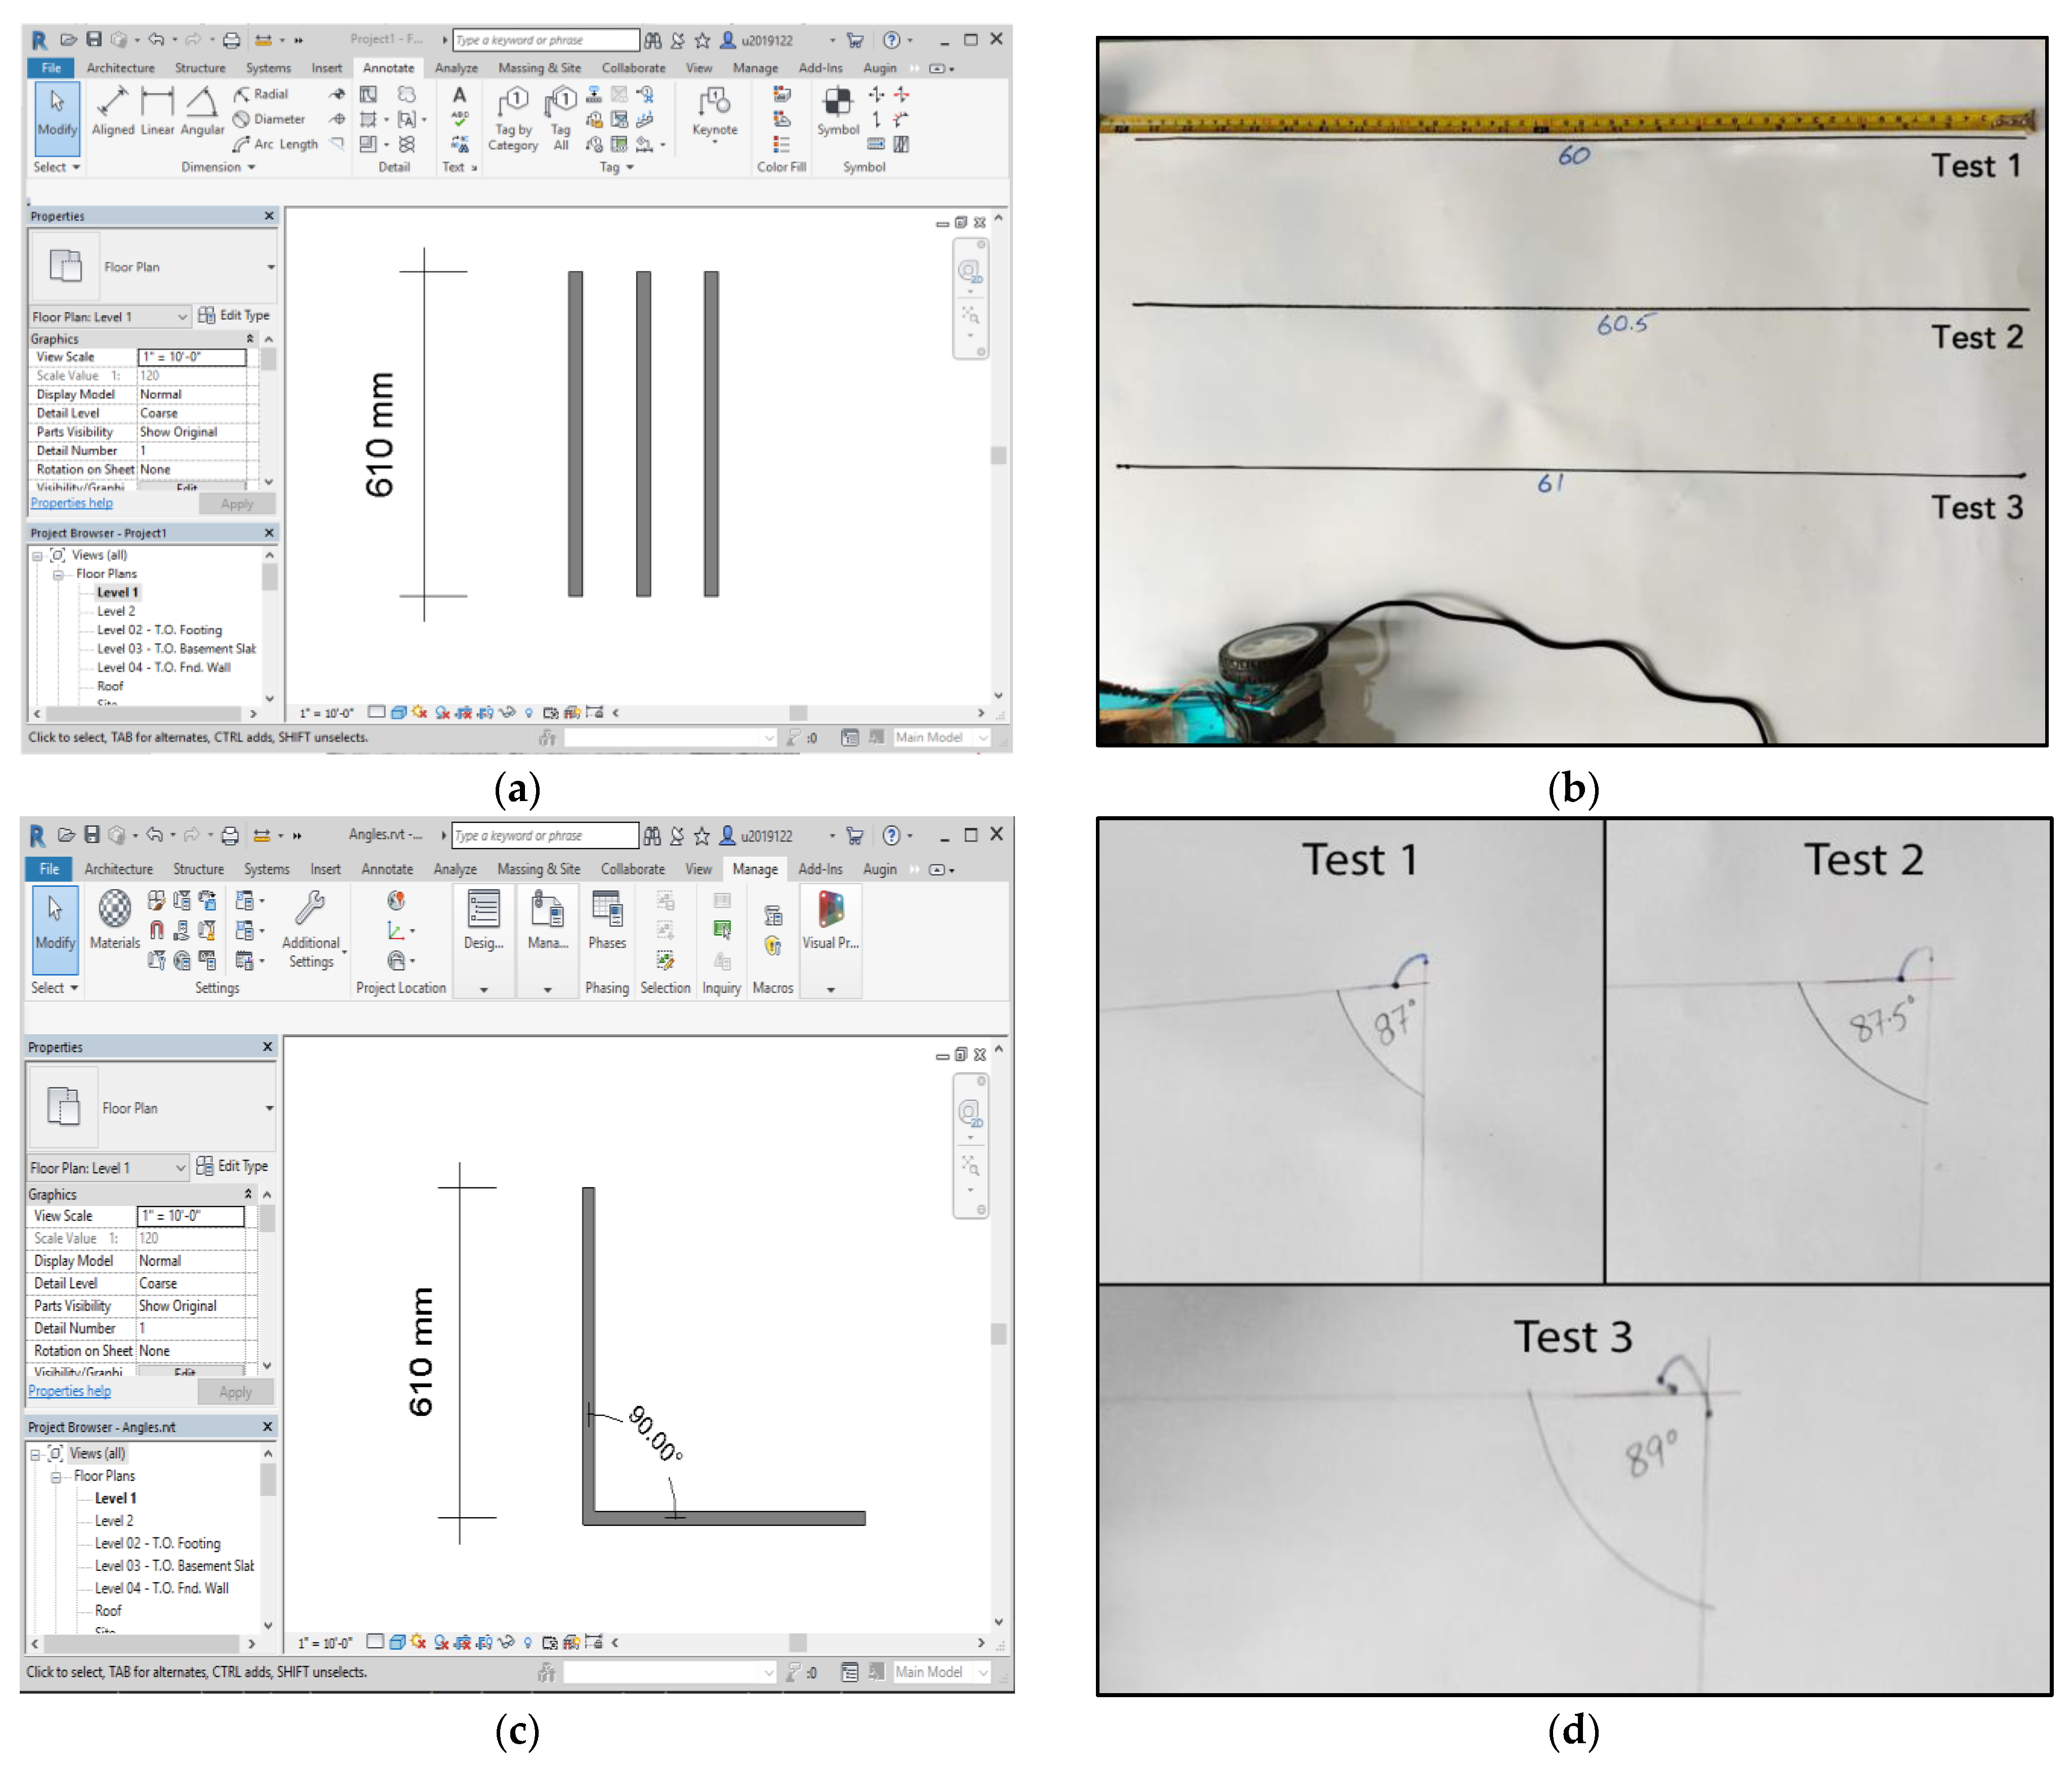The height and width of the screenshot is (1771, 2072).
Task: Switch to Annotate tab in Angles.rvt window
Action: [387, 869]
